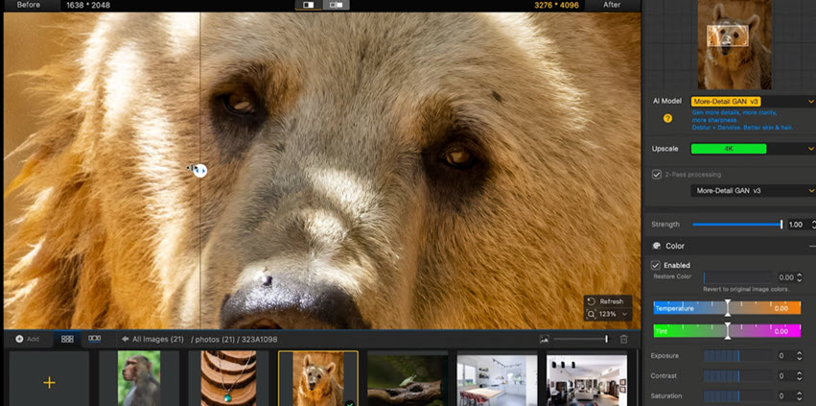Adjust Exposure value stepper
Screen dimensions: 816x406
point(800,356)
